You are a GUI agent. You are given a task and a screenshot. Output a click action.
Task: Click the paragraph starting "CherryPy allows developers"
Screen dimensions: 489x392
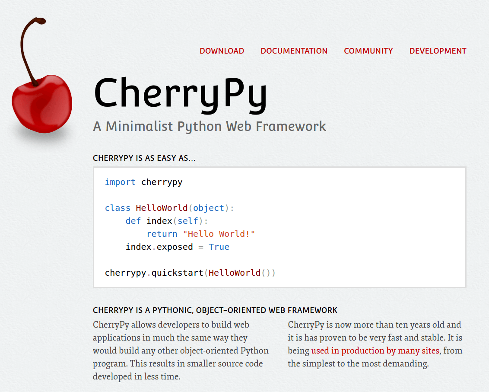(181, 351)
